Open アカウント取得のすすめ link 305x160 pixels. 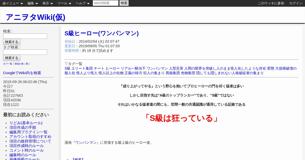coord(30,137)
